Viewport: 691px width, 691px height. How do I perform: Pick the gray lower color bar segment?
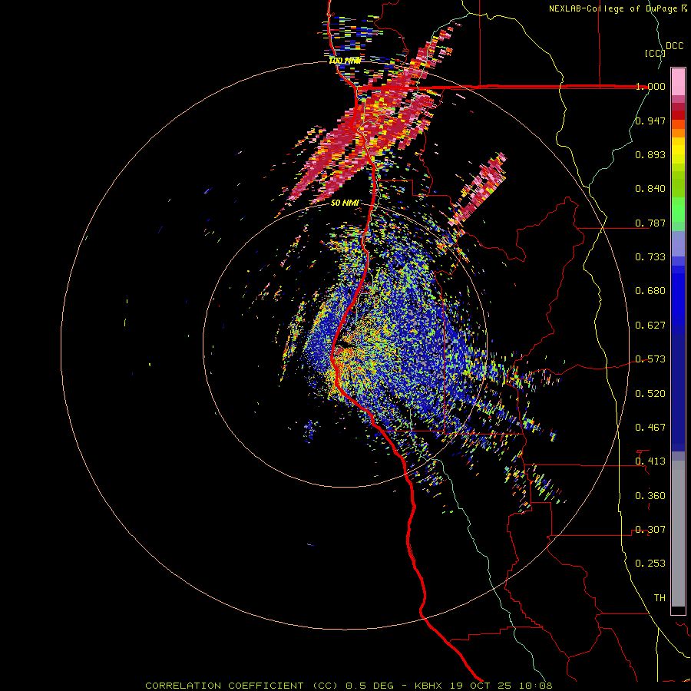678,534
